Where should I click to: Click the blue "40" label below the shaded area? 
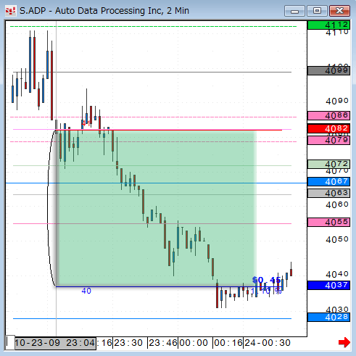tap(86, 291)
